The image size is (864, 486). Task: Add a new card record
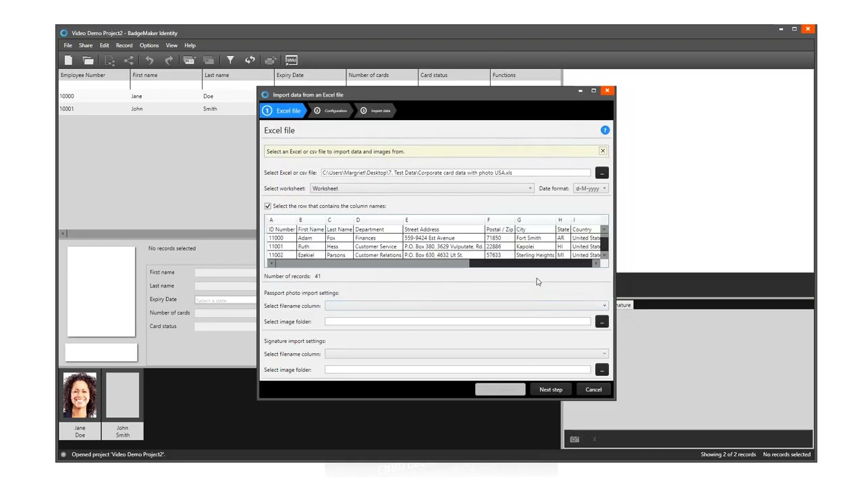pyautogui.click(x=189, y=60)
